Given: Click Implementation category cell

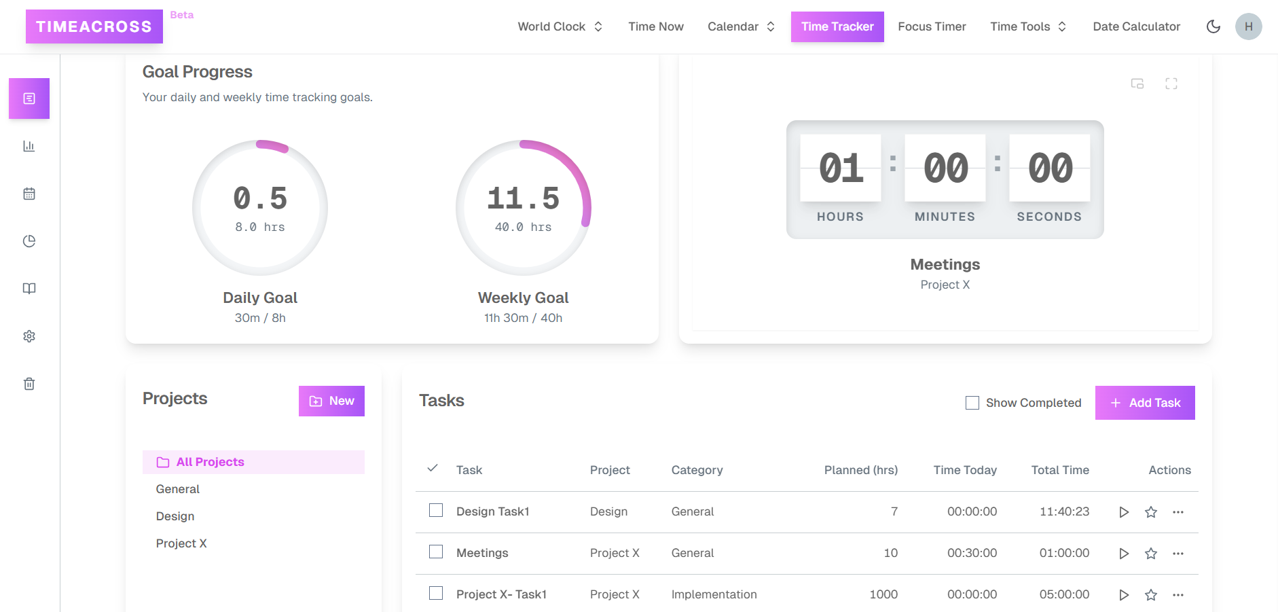Looking at the screenshot, I should tap(714, 594).
